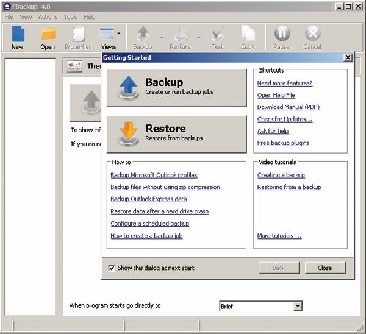
Task: Open Backup files without using zip compression link
Action: [x=165, y=187]
